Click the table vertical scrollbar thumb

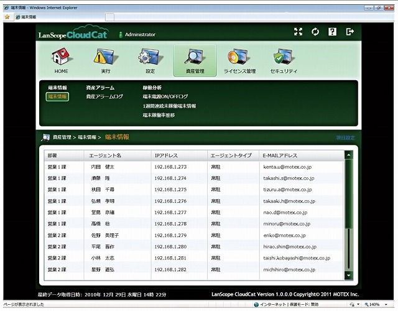[x=349, y=193]
